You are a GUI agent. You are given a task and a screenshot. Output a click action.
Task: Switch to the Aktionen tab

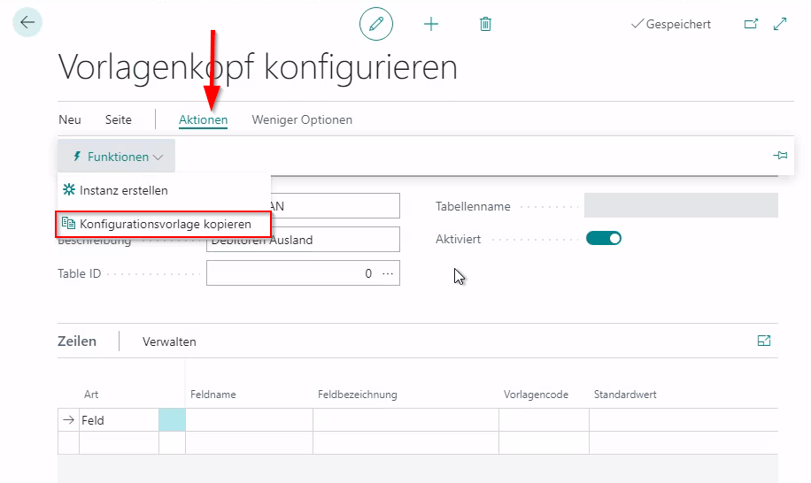point(204,119)
